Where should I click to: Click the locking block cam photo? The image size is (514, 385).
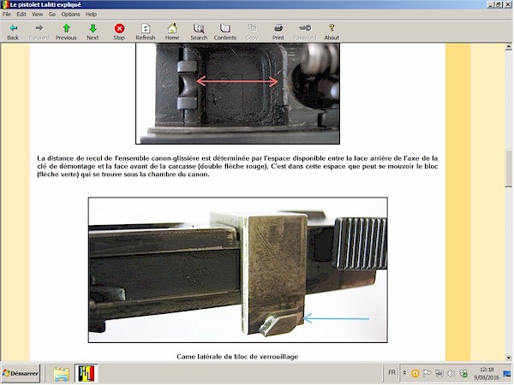point(237,269)
